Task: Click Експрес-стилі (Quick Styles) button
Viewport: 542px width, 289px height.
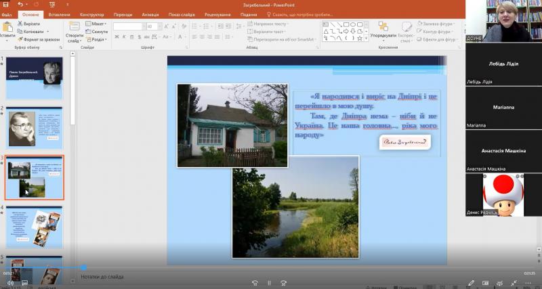Action: pos(406,32)
